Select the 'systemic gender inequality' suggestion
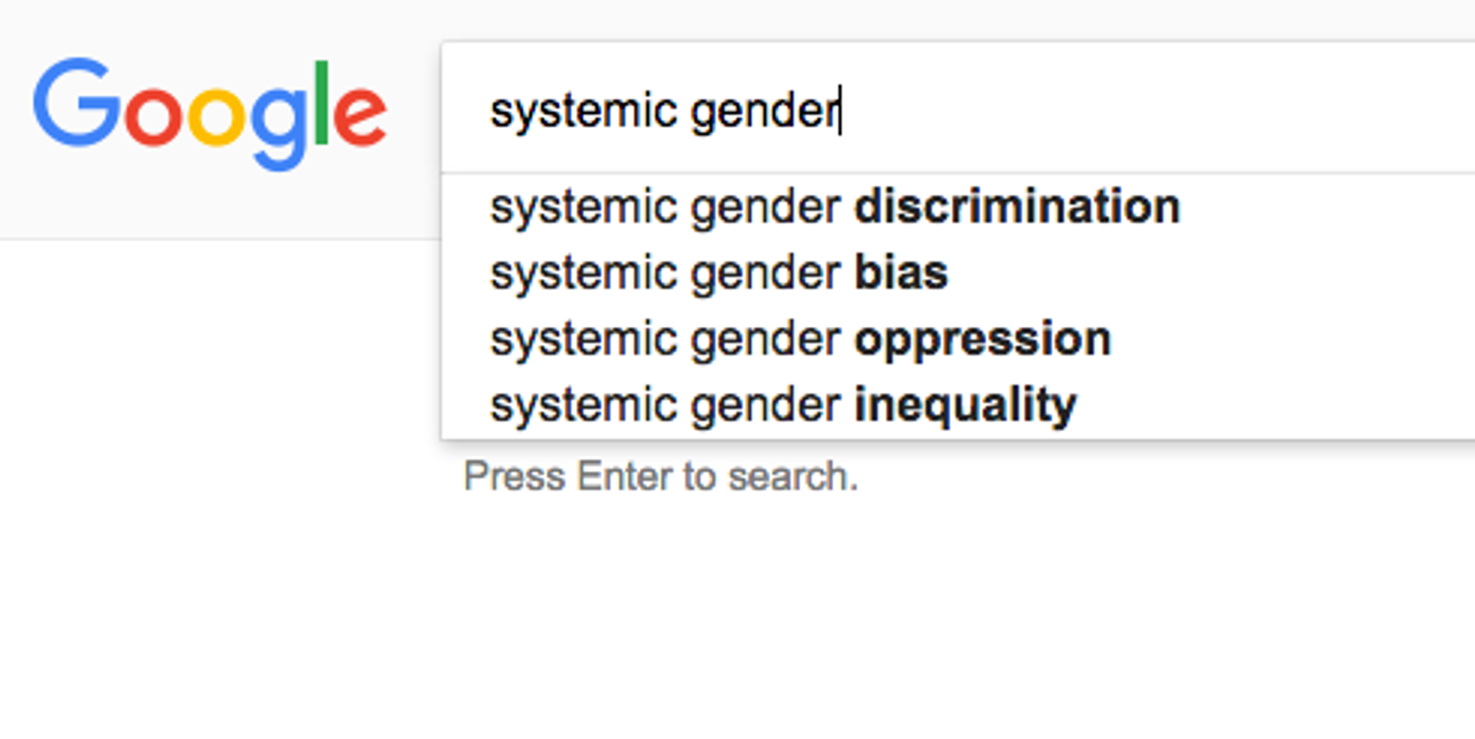This screenshot has height=739, width=1475. (783, 403)
